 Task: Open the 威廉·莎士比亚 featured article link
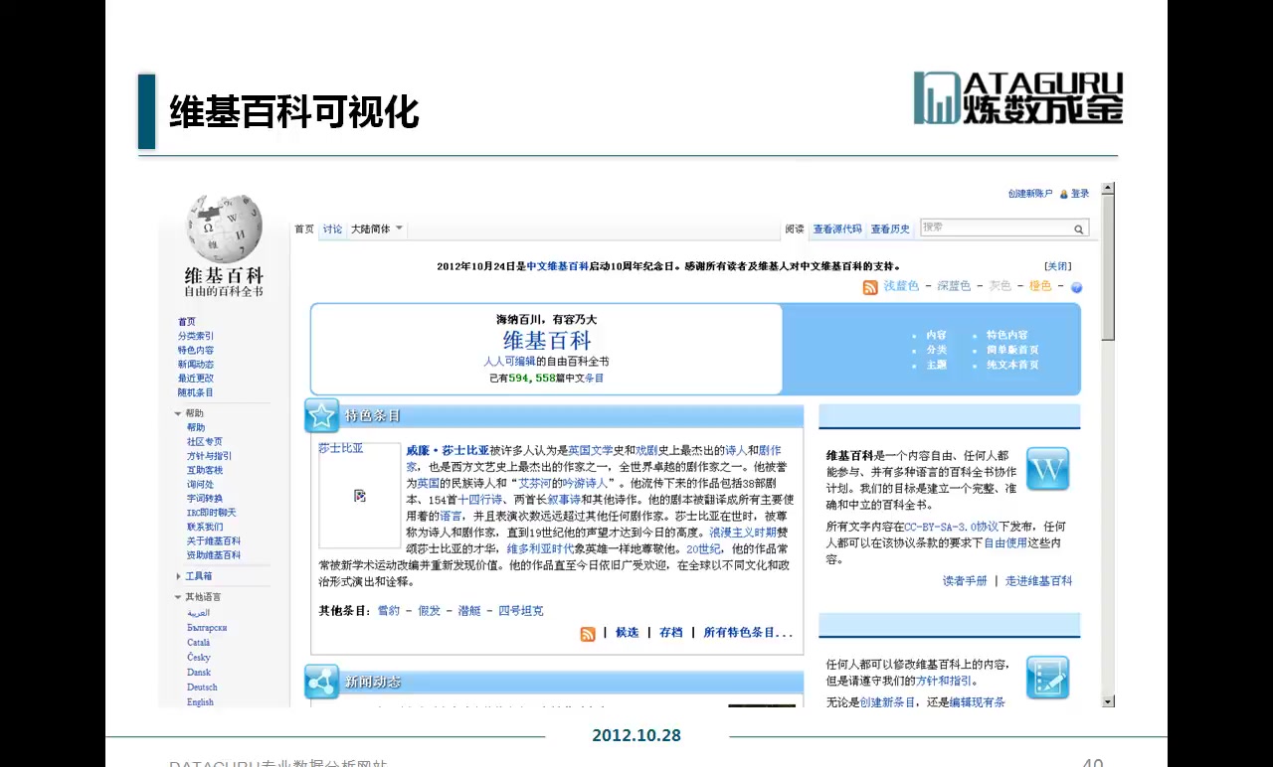click(448, 450)
